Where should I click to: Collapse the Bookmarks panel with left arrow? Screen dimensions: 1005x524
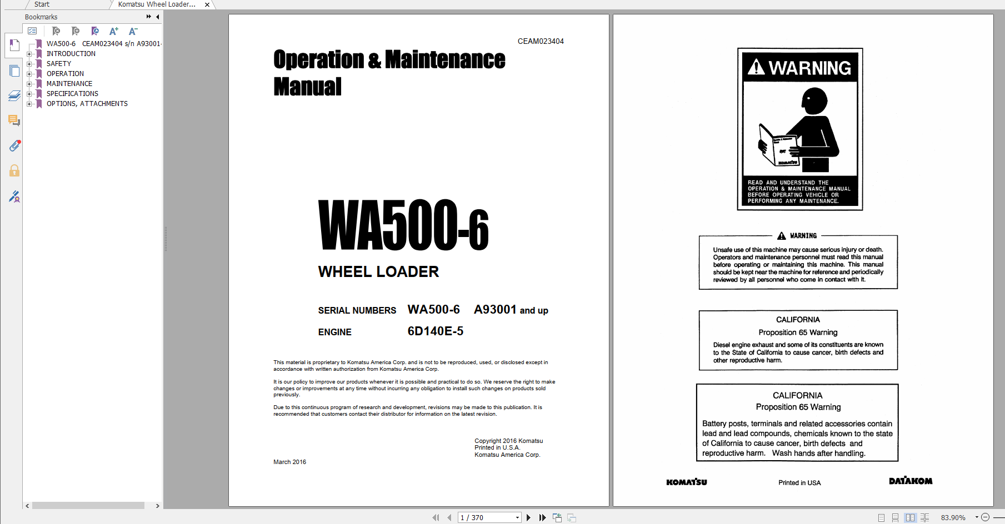point(158,17)
